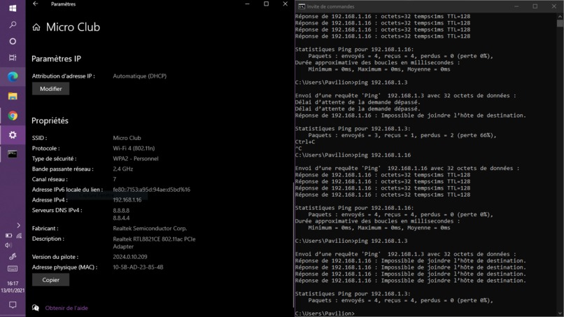This screenshot has height=317, width=564.
Task: Launch Cortana circle icon
Action: (x=13, y=41)
